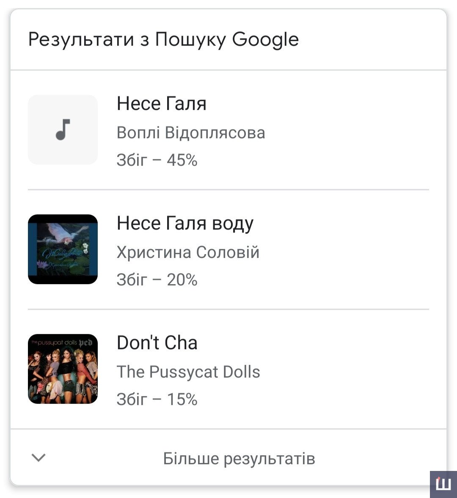This screenshot has height=498, width=457.
Task: Click the Збіг – 45% match label
Action: 157,160
